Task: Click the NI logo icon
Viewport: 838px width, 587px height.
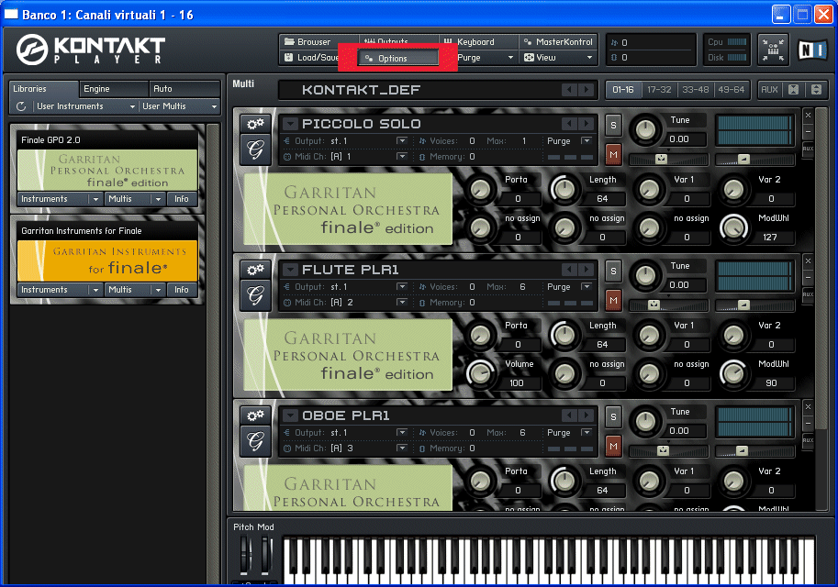Action: coord(812,50)
